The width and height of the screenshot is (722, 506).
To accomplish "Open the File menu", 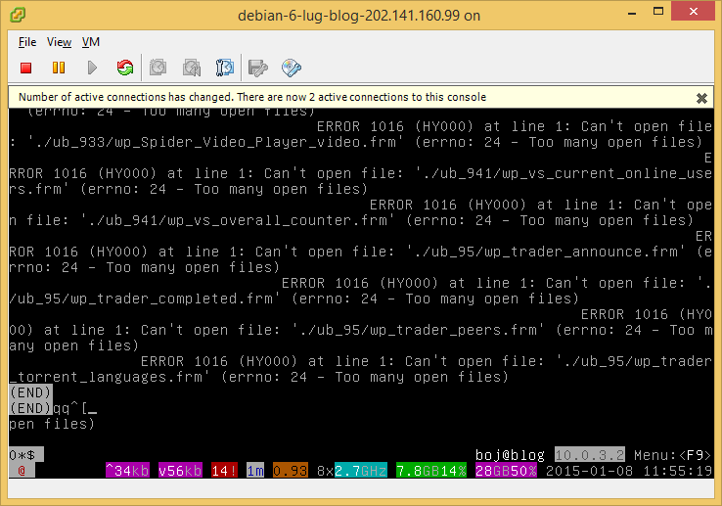I will (x=27, y=42).
